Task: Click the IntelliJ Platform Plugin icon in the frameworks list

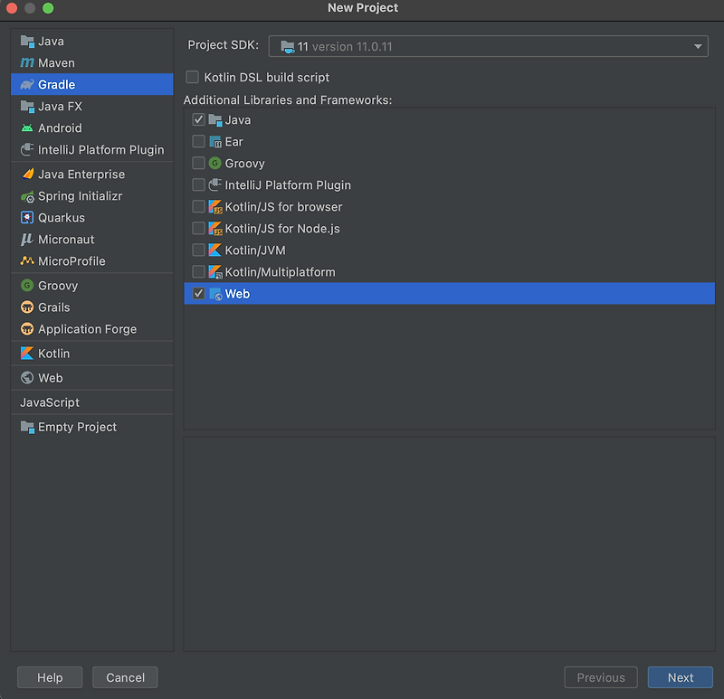Action: pos(215,185)
